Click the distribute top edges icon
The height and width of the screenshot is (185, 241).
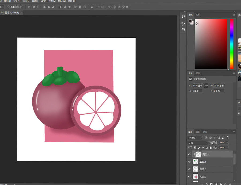[61, 7]
